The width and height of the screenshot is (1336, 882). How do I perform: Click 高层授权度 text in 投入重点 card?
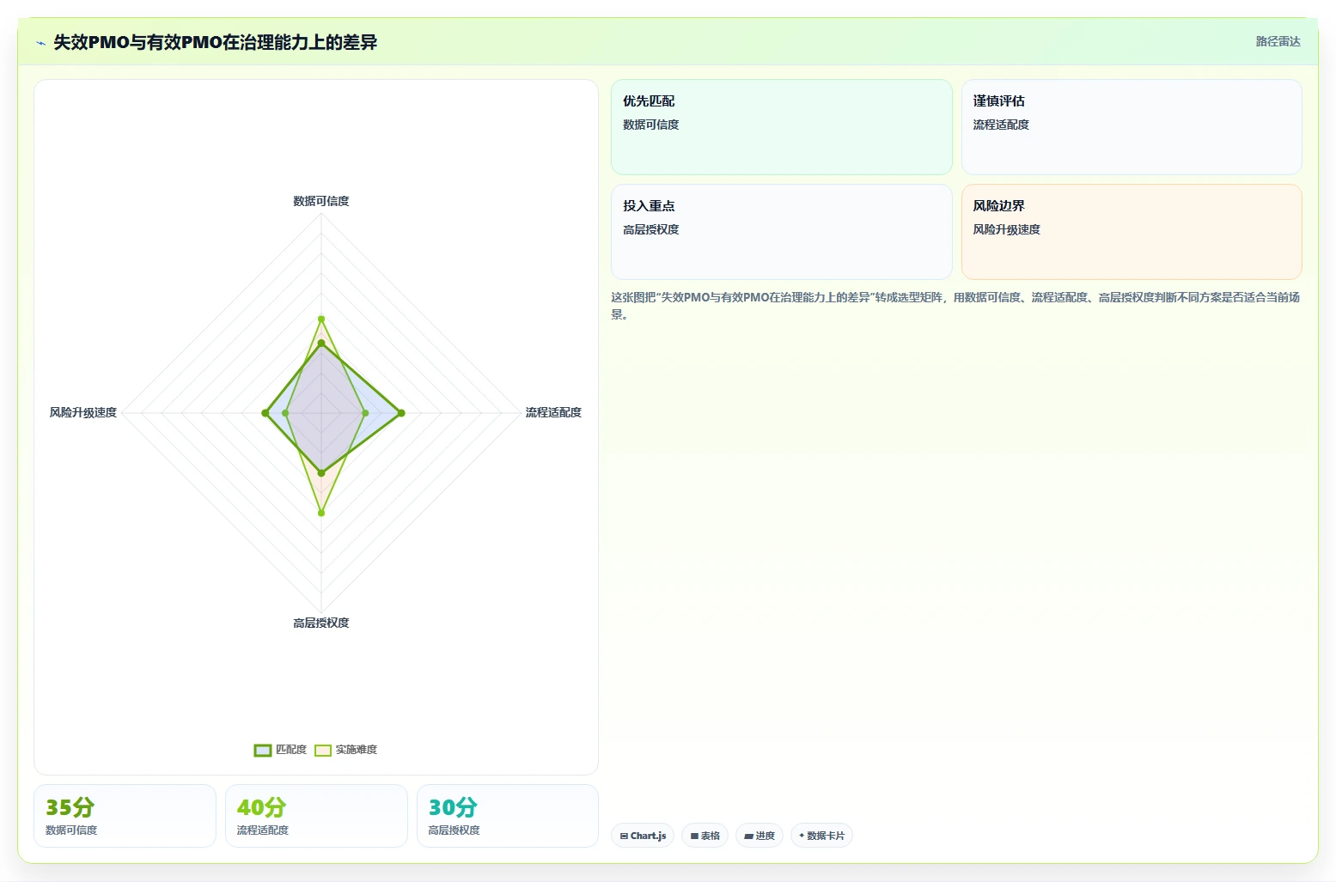651,229
